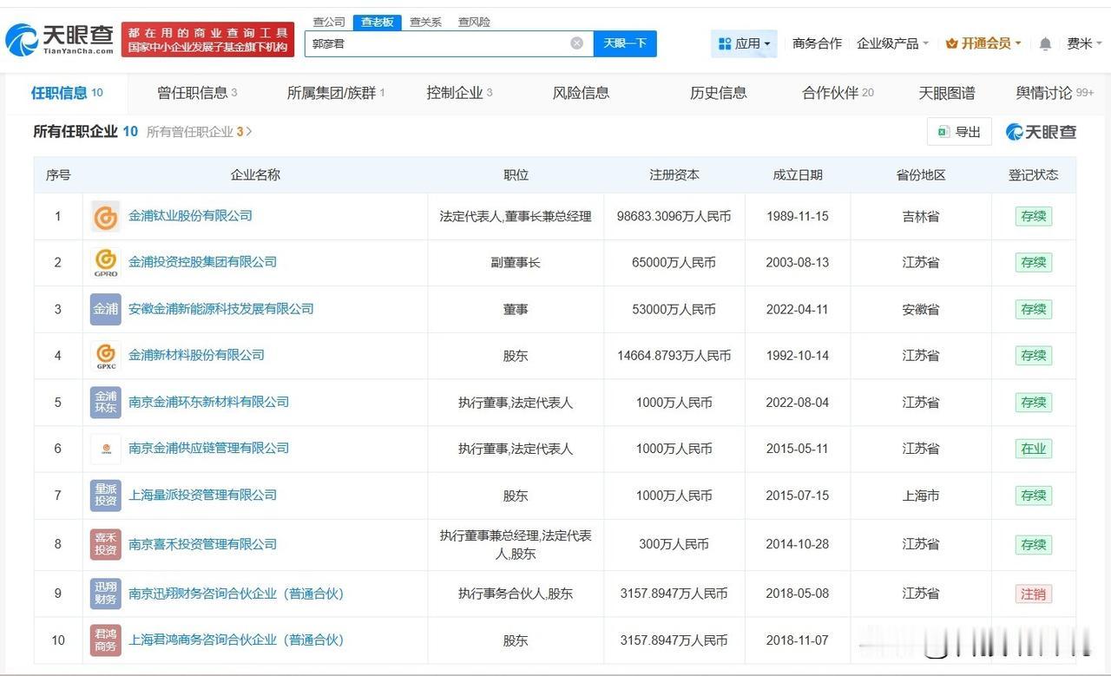Click the 98683.3096万人民币 capital cell
The image size is (1111, 676).
(x=674, y=216)
